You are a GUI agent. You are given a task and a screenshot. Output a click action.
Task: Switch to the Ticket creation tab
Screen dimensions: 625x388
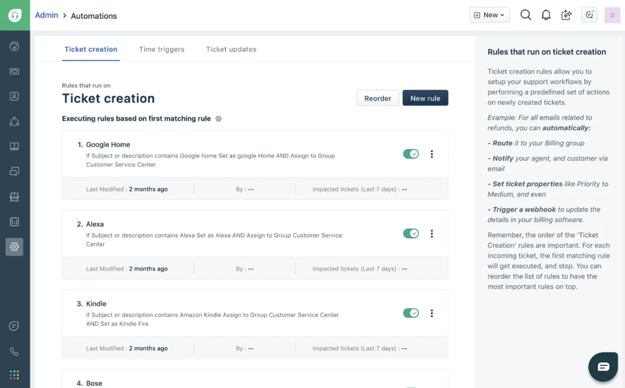pyautogui.click(x=91, y=49)
